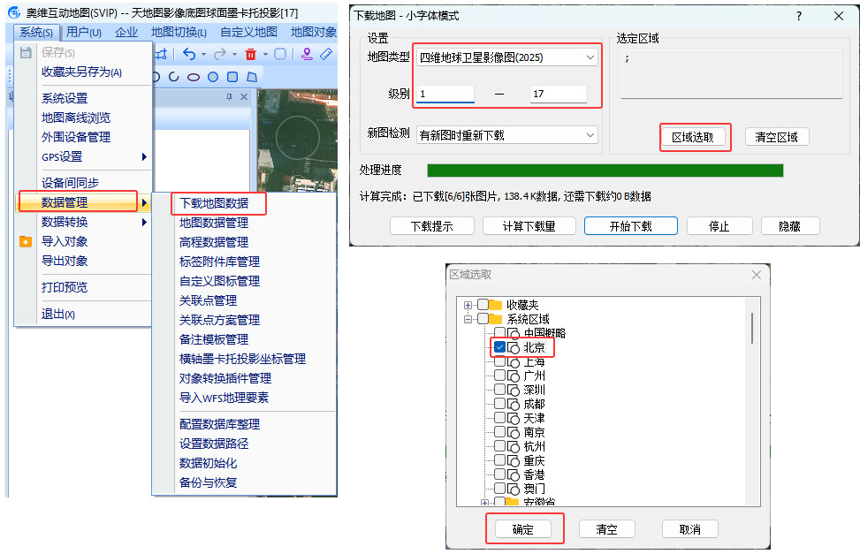This screenshot has height=554, width=860.
Task: Click the undo arrow icon in toolbar
Action: click(x=189, y=54)
